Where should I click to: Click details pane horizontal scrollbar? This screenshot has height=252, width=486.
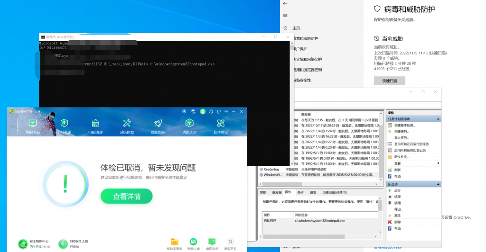point(304,236)
